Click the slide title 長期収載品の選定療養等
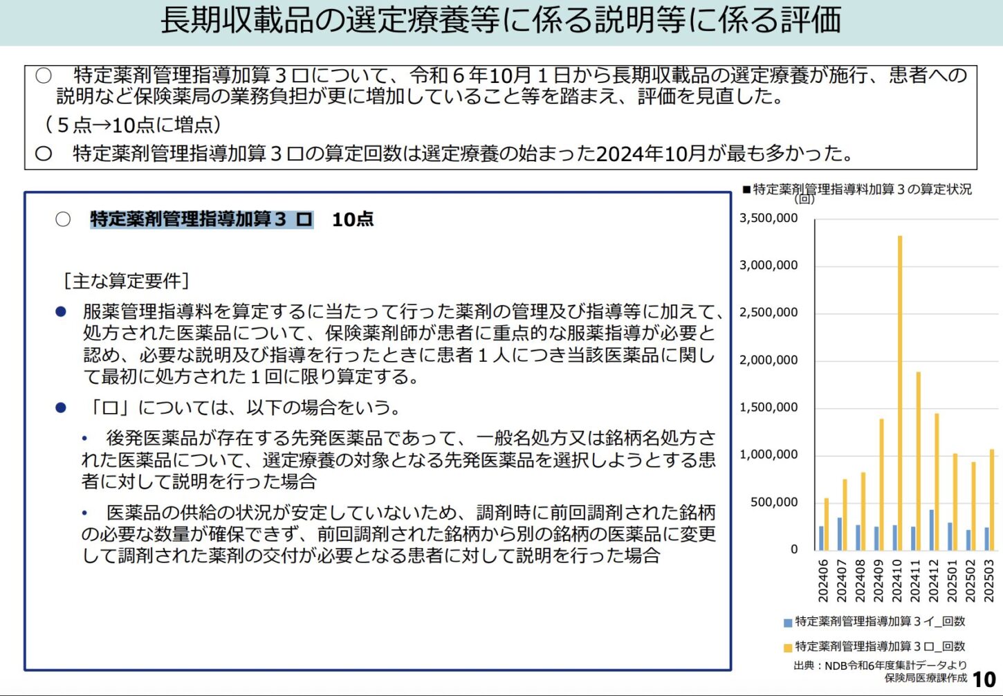The image size is (1003, 696). [501, 20]
